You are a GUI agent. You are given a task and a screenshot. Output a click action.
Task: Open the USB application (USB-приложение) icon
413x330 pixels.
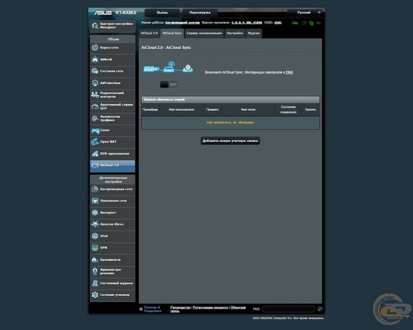95,153
